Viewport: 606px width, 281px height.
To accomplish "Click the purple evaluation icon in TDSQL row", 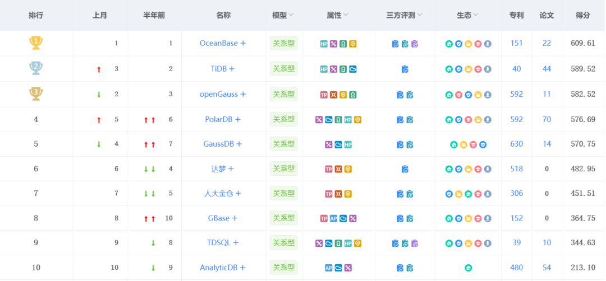I will [x=415, y=243].
